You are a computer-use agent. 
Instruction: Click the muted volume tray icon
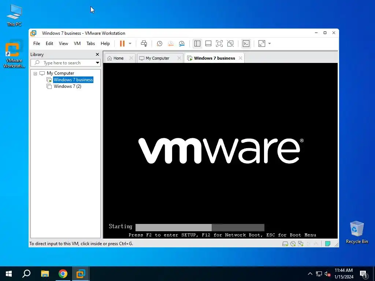(x=327, y=274)
